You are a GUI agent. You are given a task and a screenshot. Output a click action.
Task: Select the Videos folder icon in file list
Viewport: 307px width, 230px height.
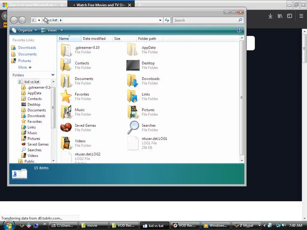(66, 143)
